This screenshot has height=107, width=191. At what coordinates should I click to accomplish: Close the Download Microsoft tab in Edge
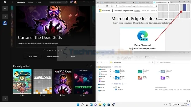pos(168,2)
